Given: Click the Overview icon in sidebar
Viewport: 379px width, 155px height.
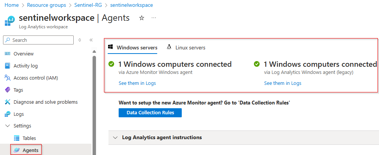Looking at the screenshot, I should [x=8, y=54].
